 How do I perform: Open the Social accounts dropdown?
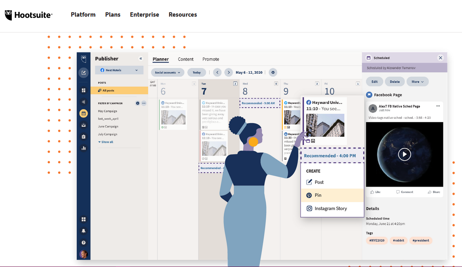coord(168,72)
